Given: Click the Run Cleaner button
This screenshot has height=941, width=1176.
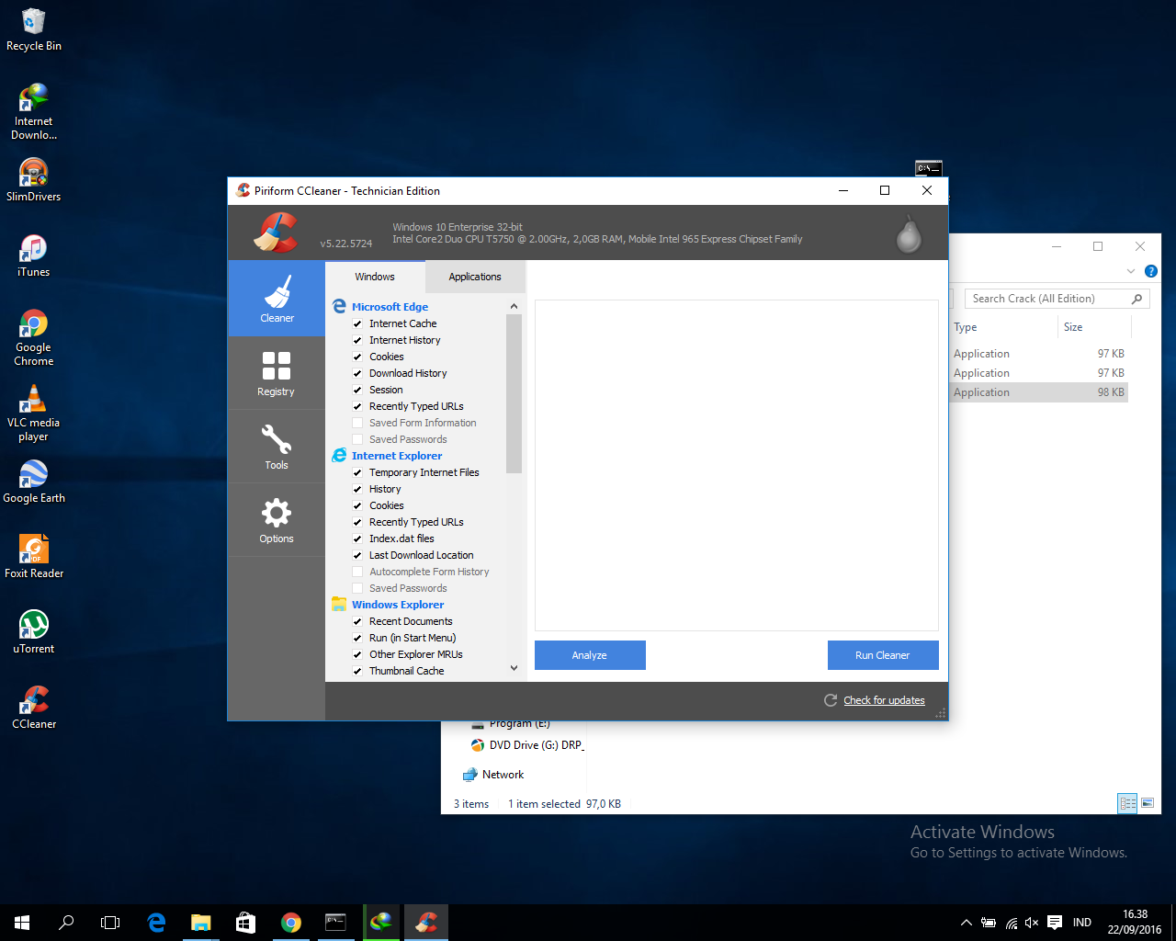Looking at the screenshot, I should click(883, 655).
